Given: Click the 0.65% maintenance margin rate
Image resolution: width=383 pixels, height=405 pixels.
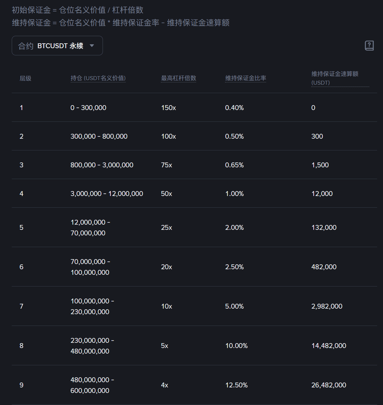Looking at the screenshot, I should [234, 165].
